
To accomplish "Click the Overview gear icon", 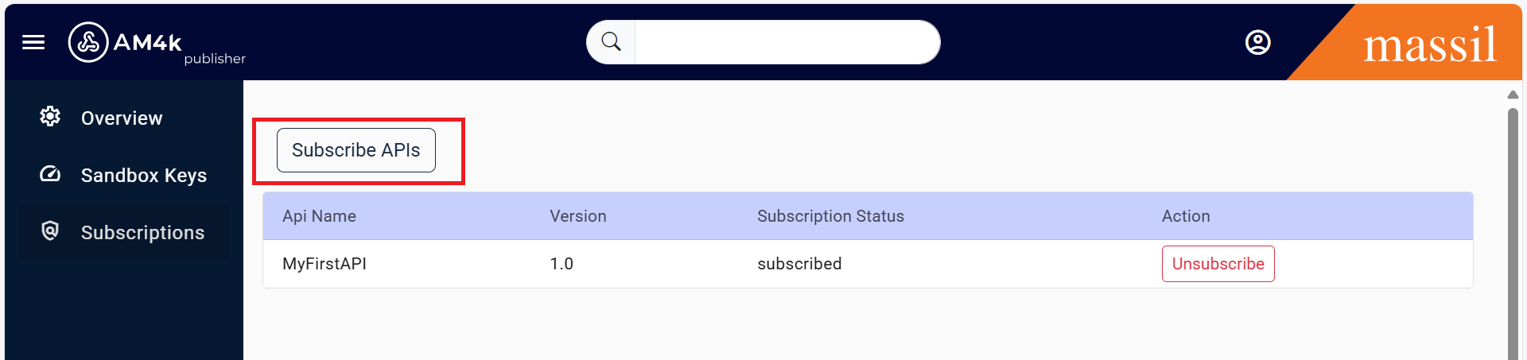I will [x=50, y=117].
